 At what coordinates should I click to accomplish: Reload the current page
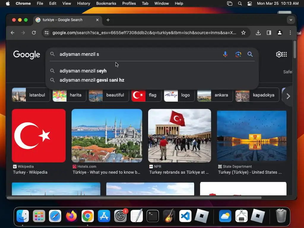(x=34, y=33)
